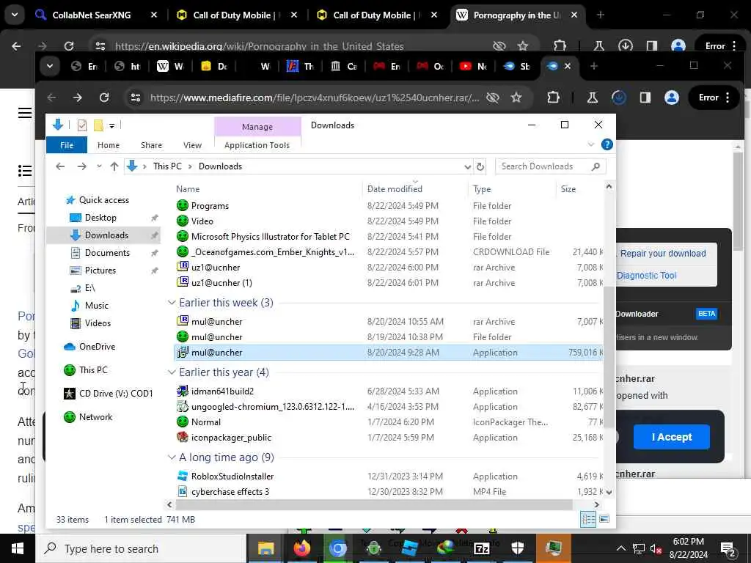Click the Type here to search taskbar box

(x=142, y=548)
